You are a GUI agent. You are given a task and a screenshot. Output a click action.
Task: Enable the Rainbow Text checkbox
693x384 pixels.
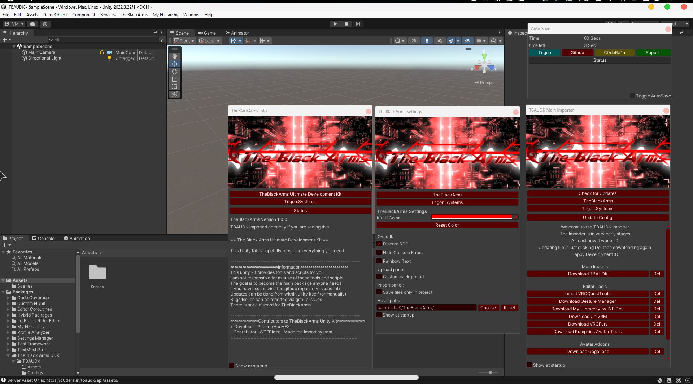(379, 261)
